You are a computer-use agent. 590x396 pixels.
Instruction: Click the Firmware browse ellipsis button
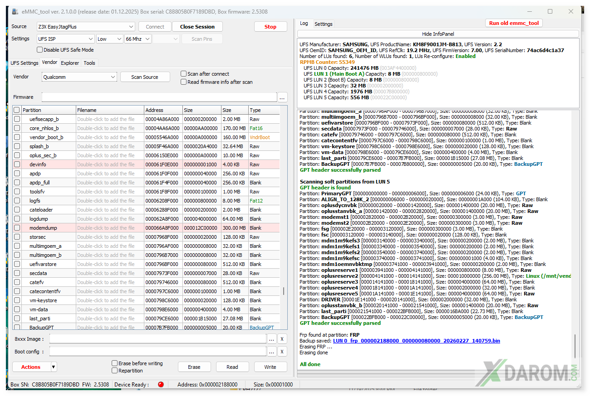[x=282, y=97]
